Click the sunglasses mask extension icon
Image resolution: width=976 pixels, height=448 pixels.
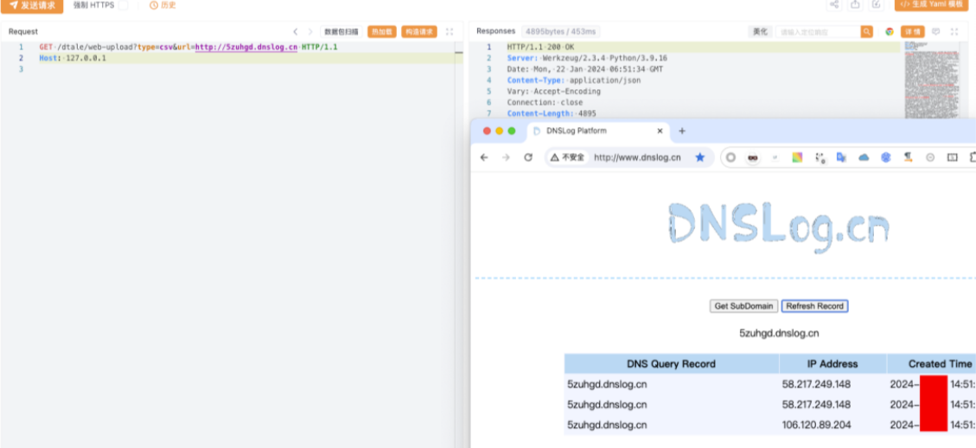753,157
